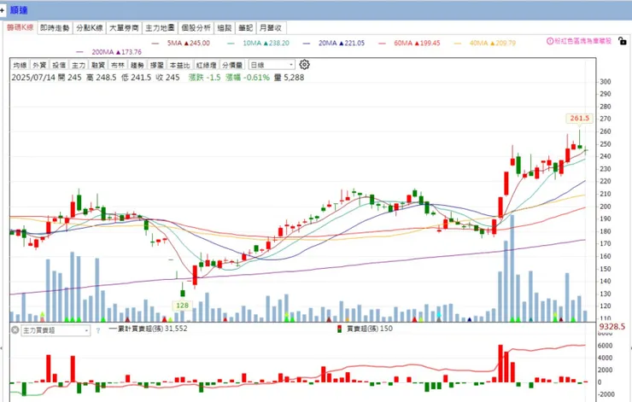This screenshot has width=632, height=402.
Task: Click the 量 5,288 volume value
Action: pos(289,78)
